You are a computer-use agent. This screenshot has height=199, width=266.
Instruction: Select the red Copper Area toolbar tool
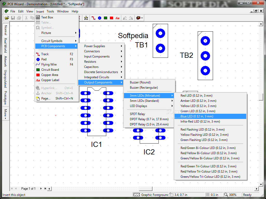[111, 18]
